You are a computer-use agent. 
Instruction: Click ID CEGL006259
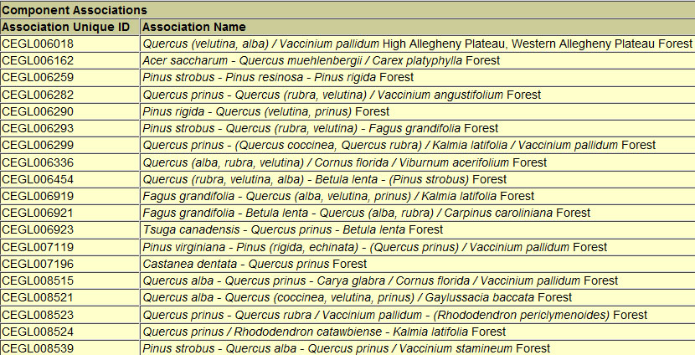tap(38, 77)
